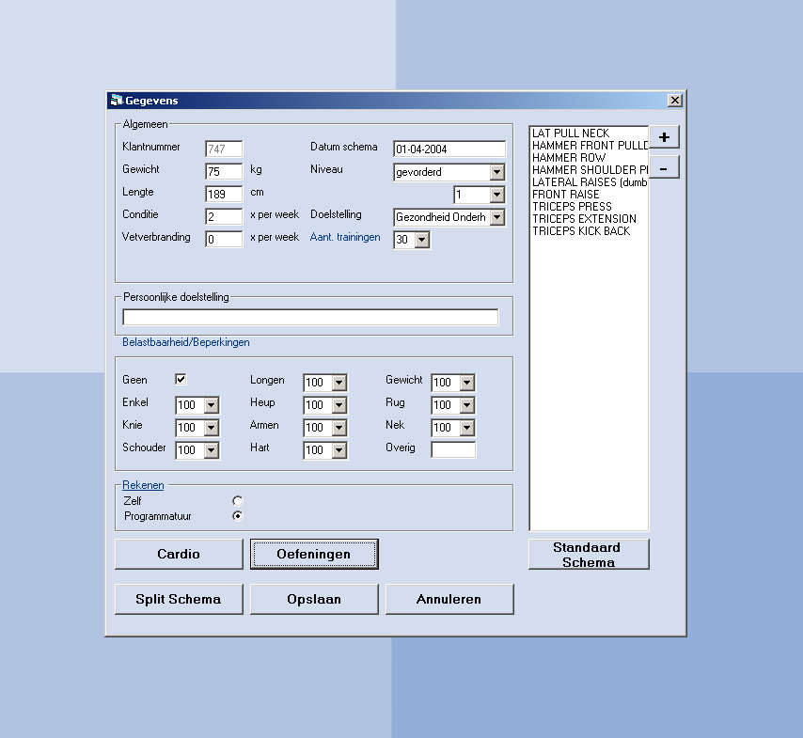Expand the Doelstelling dropdown
This screenshot has width=803, height=738.
coord(496,217)
